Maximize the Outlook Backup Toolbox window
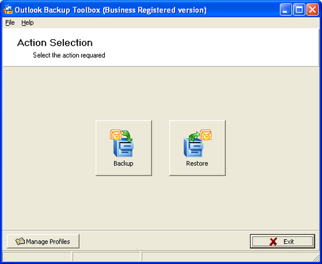 coord(299,9)
